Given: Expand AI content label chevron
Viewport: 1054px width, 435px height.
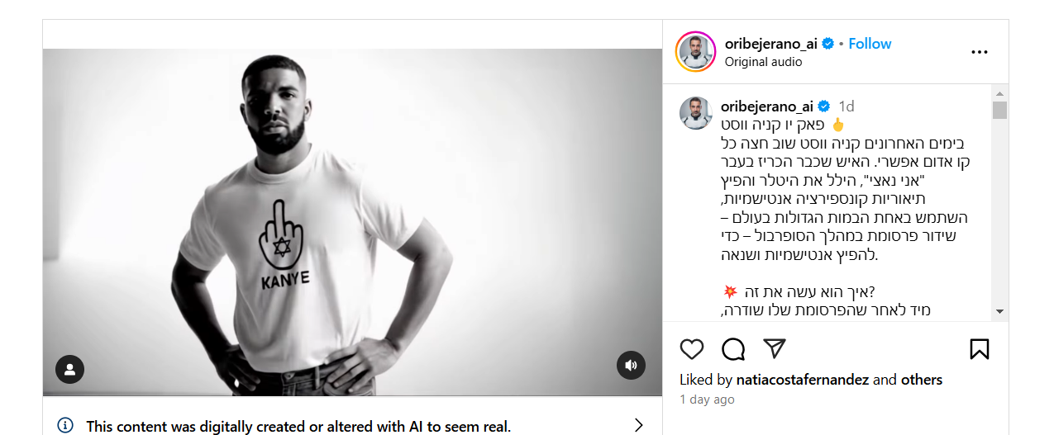Looking at the screenshot, I should coord(638,426).
